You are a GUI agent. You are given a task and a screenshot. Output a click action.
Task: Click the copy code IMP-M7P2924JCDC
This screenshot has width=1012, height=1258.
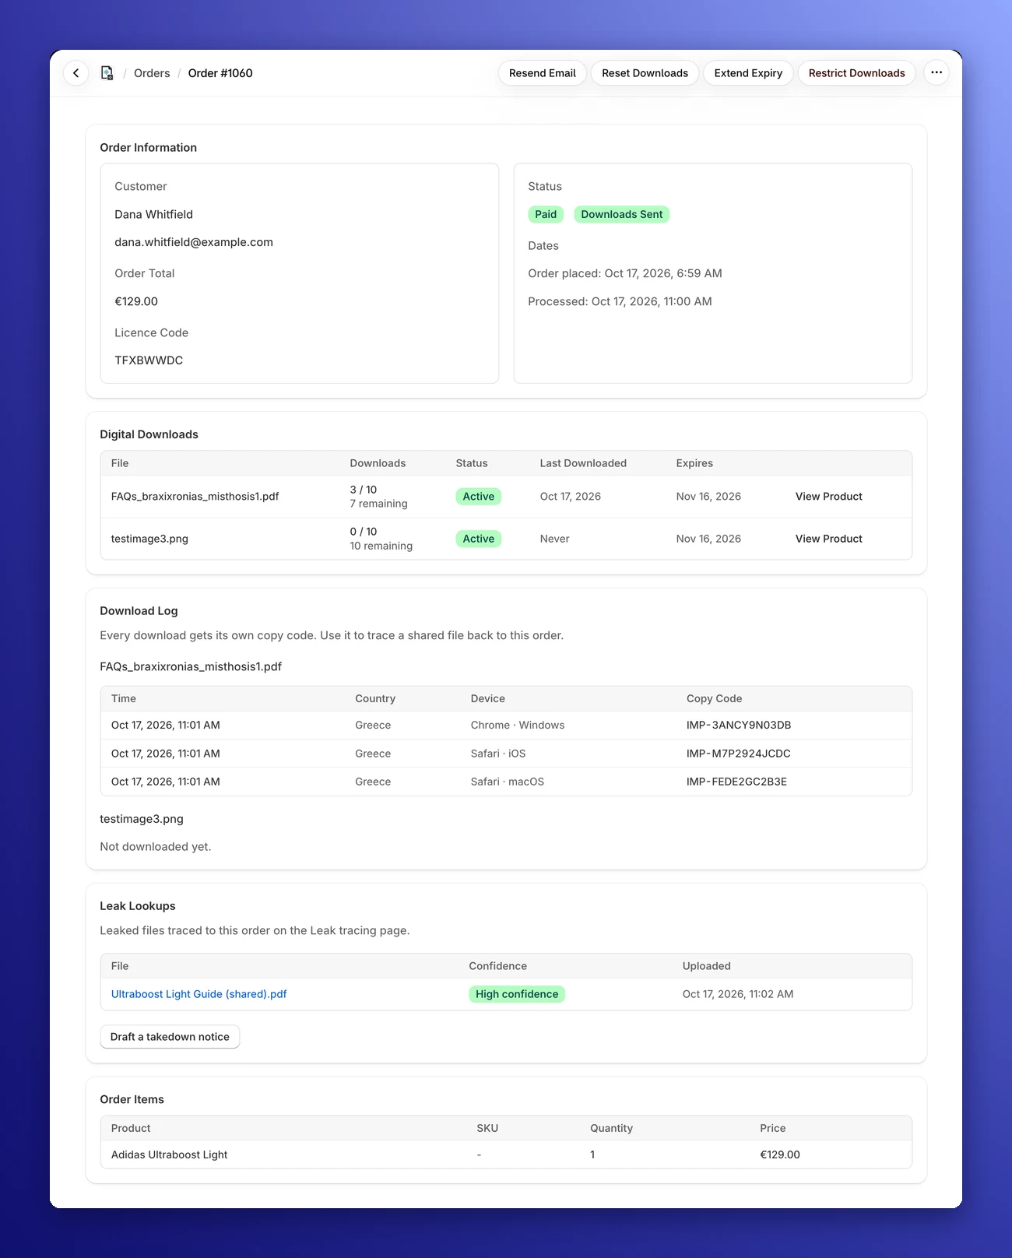(739, 754)
